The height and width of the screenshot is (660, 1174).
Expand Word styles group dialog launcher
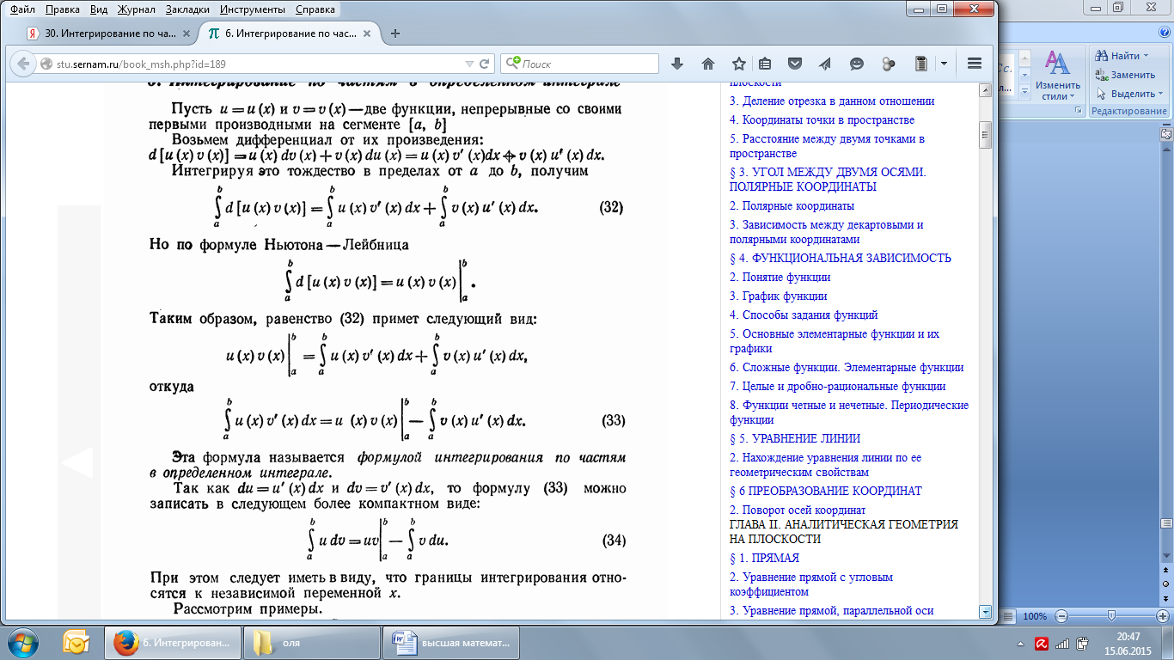click(x=1078, y=111)
